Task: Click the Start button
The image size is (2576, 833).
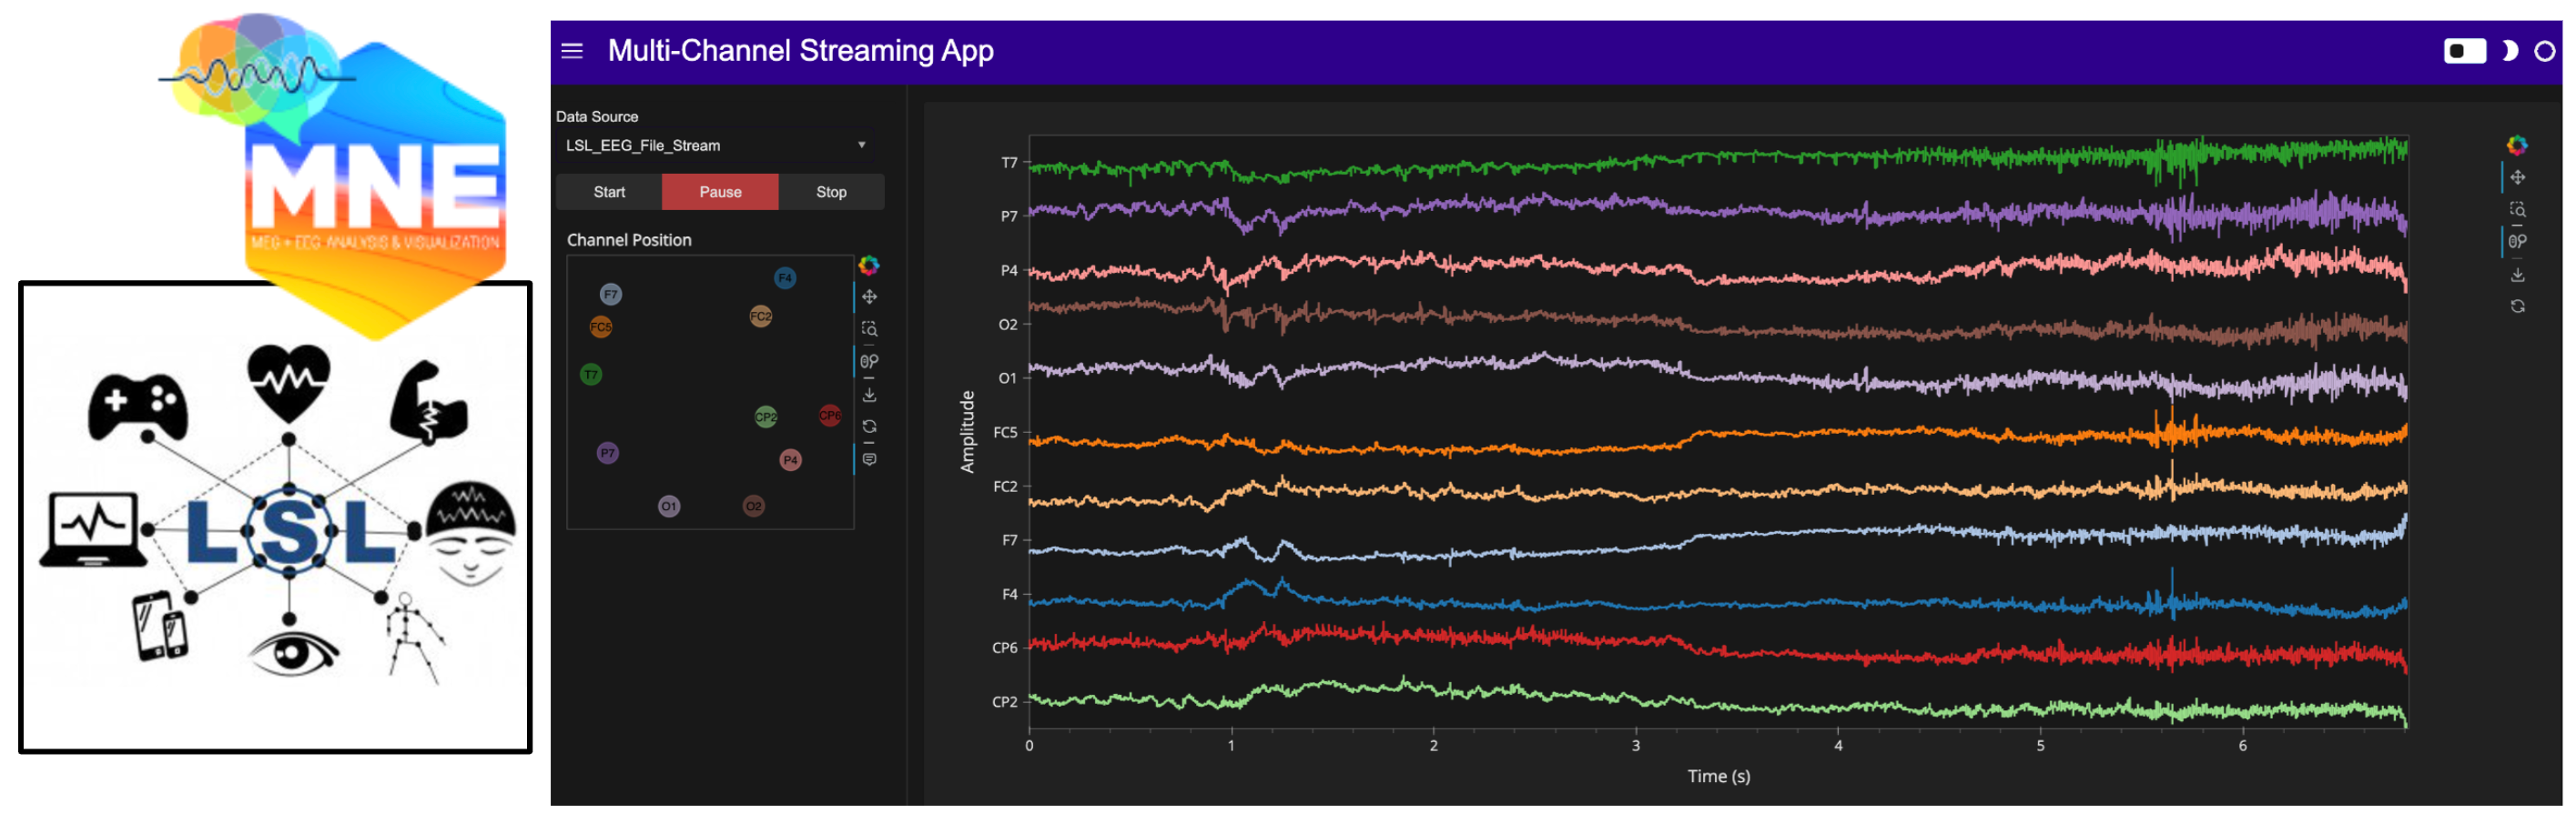Action: click(x=609, y=192)
